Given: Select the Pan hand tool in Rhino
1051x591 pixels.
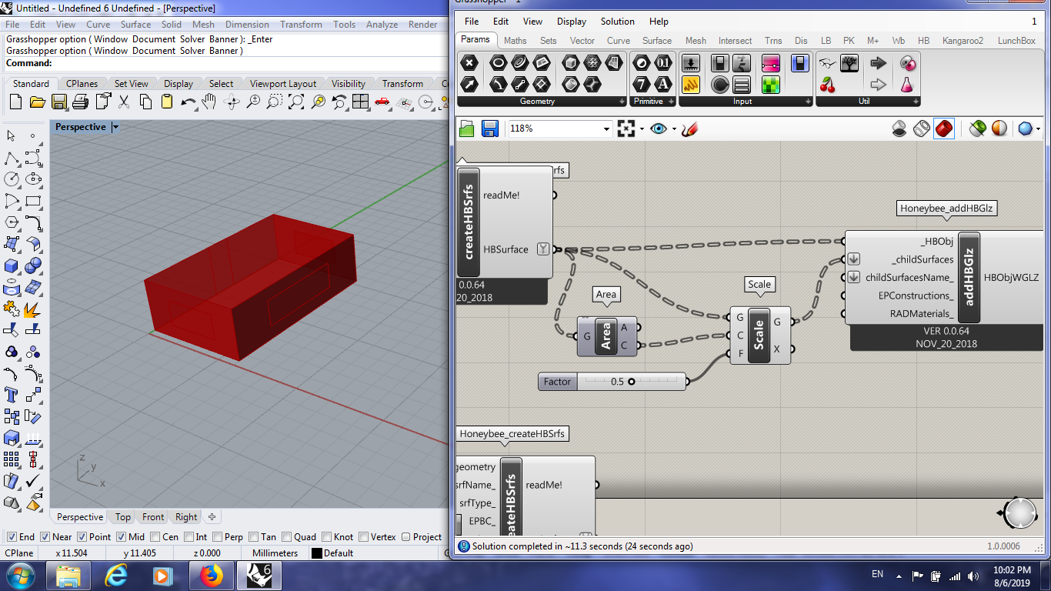Looking at the screenshot, I should coord(209,102).
